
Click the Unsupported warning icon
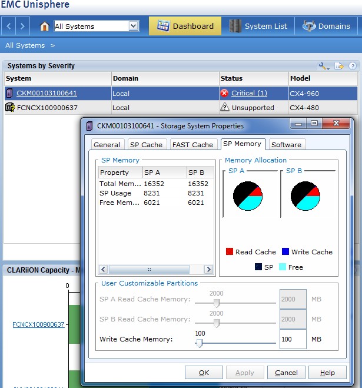pos(225,107)
